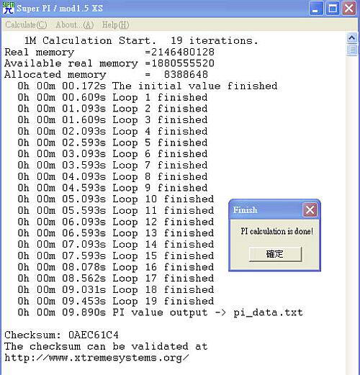
Task: Click the Checksum 0AEC61C4 line
Action: pyautogui.click(x=61, y=335)
